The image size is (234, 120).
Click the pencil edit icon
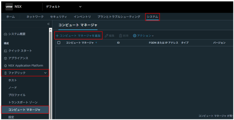tap(106, 36)
